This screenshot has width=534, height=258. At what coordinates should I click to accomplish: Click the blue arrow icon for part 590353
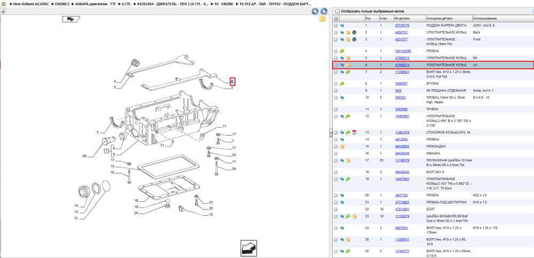tap(342, 98)
